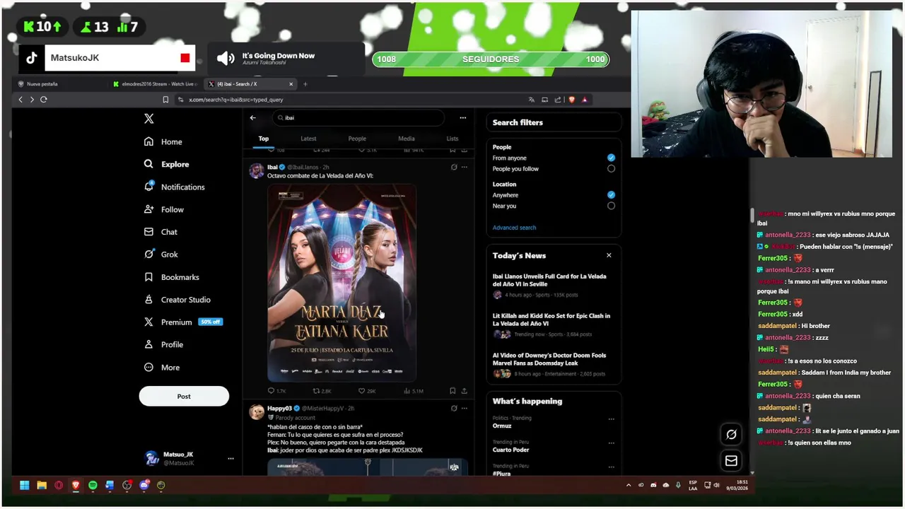Viewport: 905px width, 509px height.
Task: Open options for Ormuz trend
Action: [x=611, y=419]
